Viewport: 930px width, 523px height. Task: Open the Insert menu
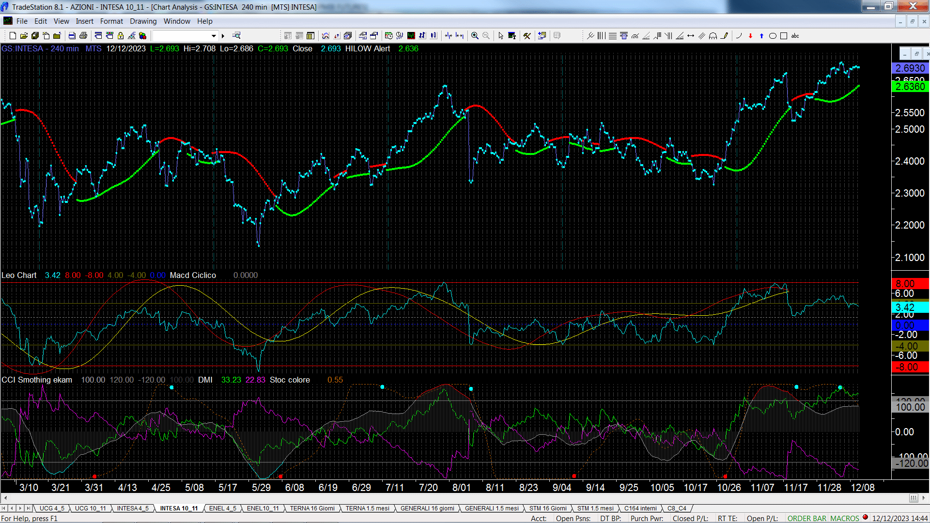pos(85,21)
